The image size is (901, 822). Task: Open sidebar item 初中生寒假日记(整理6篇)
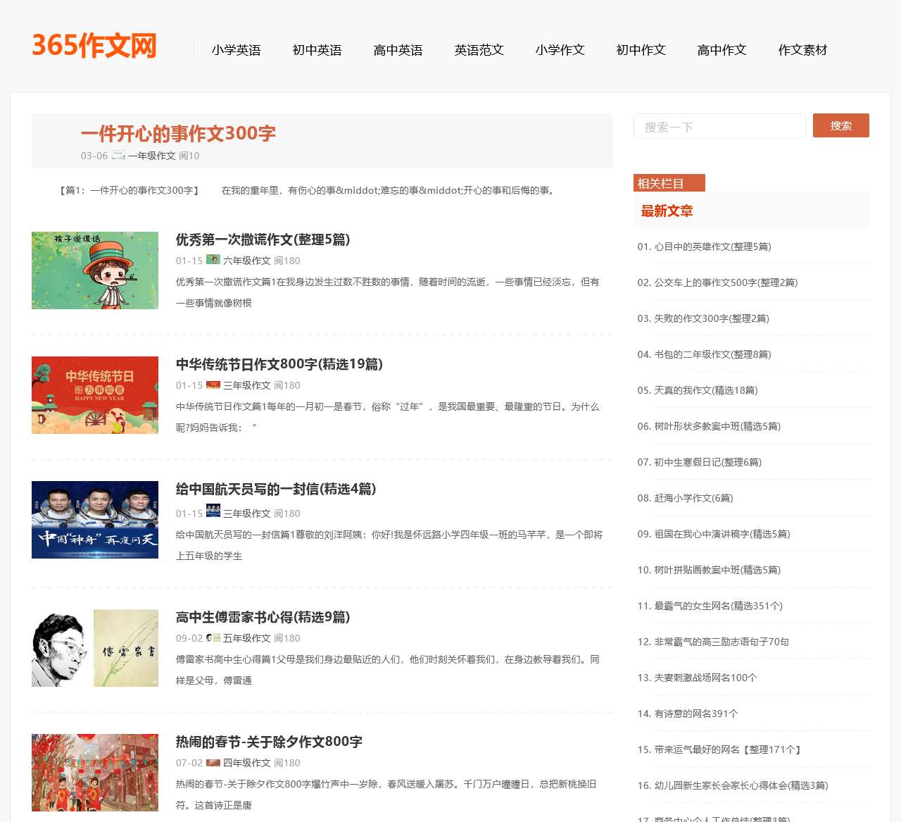pos(707,462)
